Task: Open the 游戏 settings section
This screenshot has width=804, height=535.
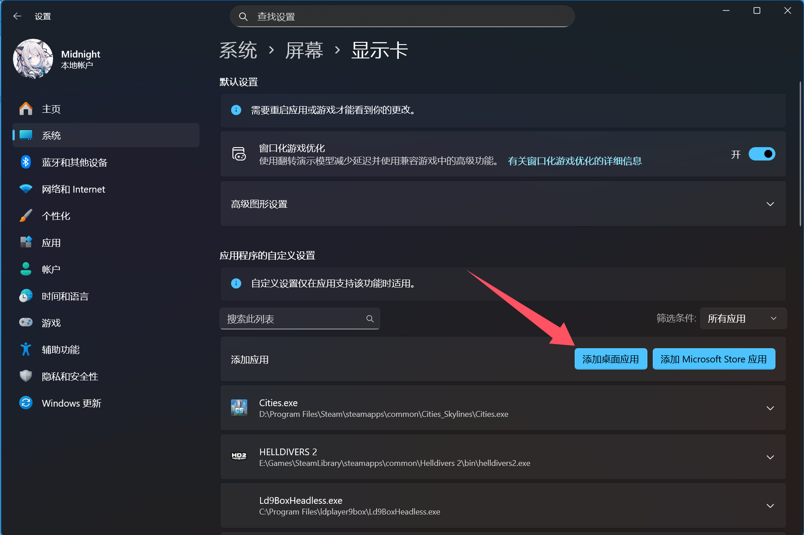Action: click(x=51, y=322)
